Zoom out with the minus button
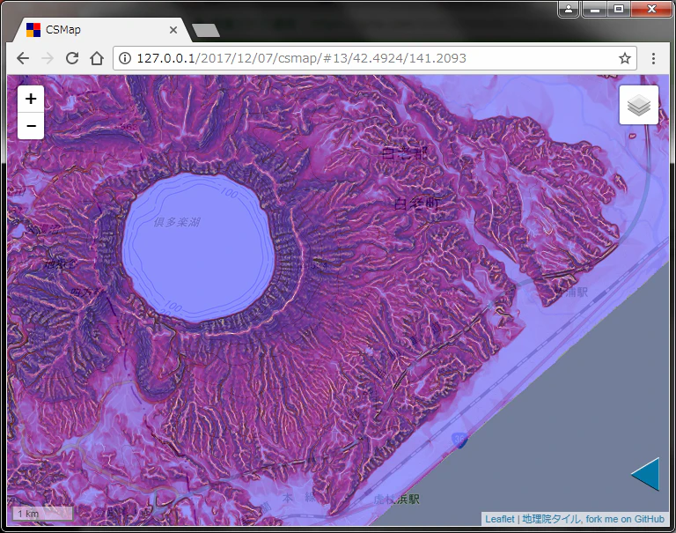The height and width of the screenshot is (533, 676). point(31,126)
